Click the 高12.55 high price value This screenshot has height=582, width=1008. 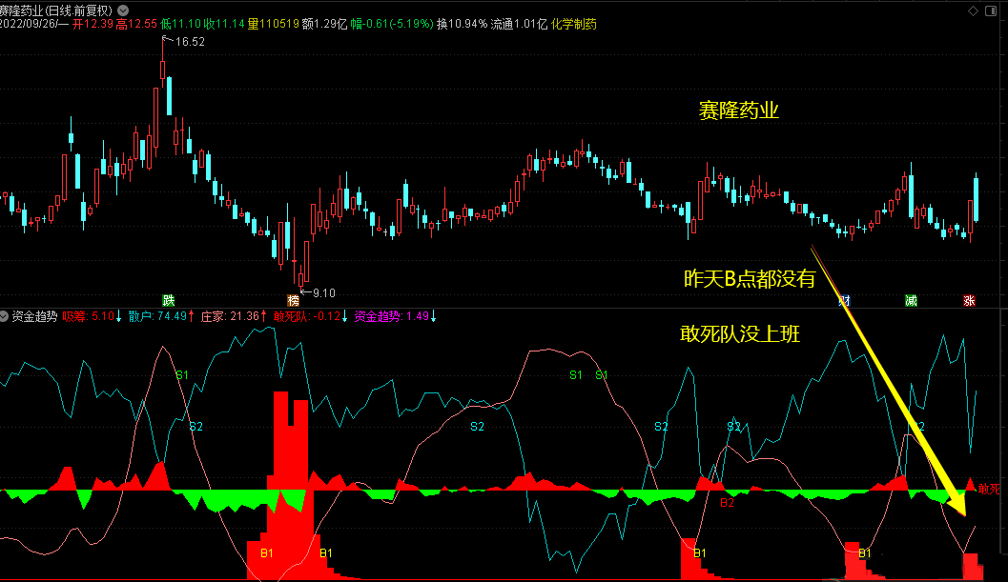[136, 24]
